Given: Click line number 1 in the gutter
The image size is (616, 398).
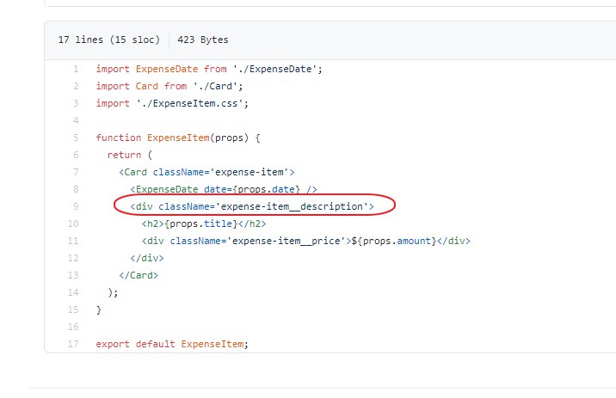Looking at the screenshot, I should pos(76,69).
